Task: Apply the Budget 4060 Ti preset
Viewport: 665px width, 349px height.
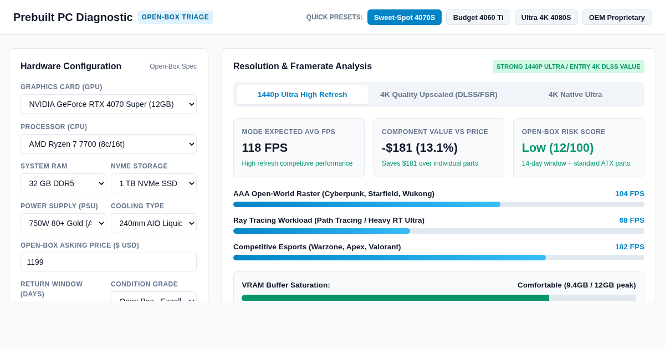Action: [478, 17]
